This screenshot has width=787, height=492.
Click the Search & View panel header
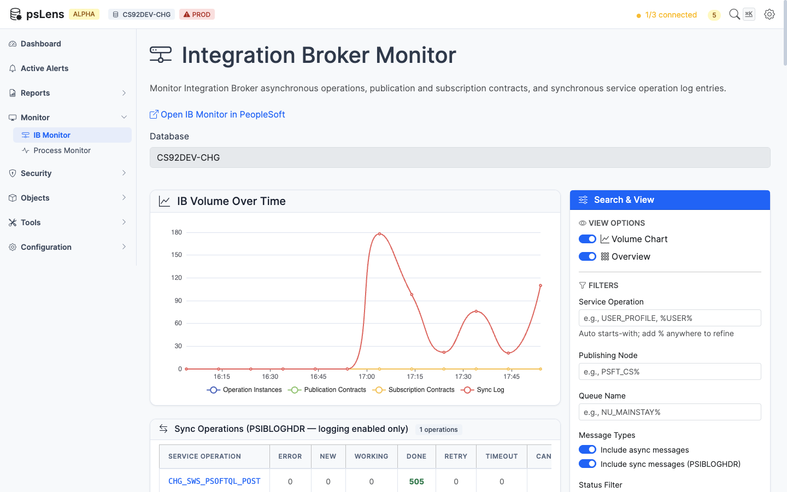(670, 200)
